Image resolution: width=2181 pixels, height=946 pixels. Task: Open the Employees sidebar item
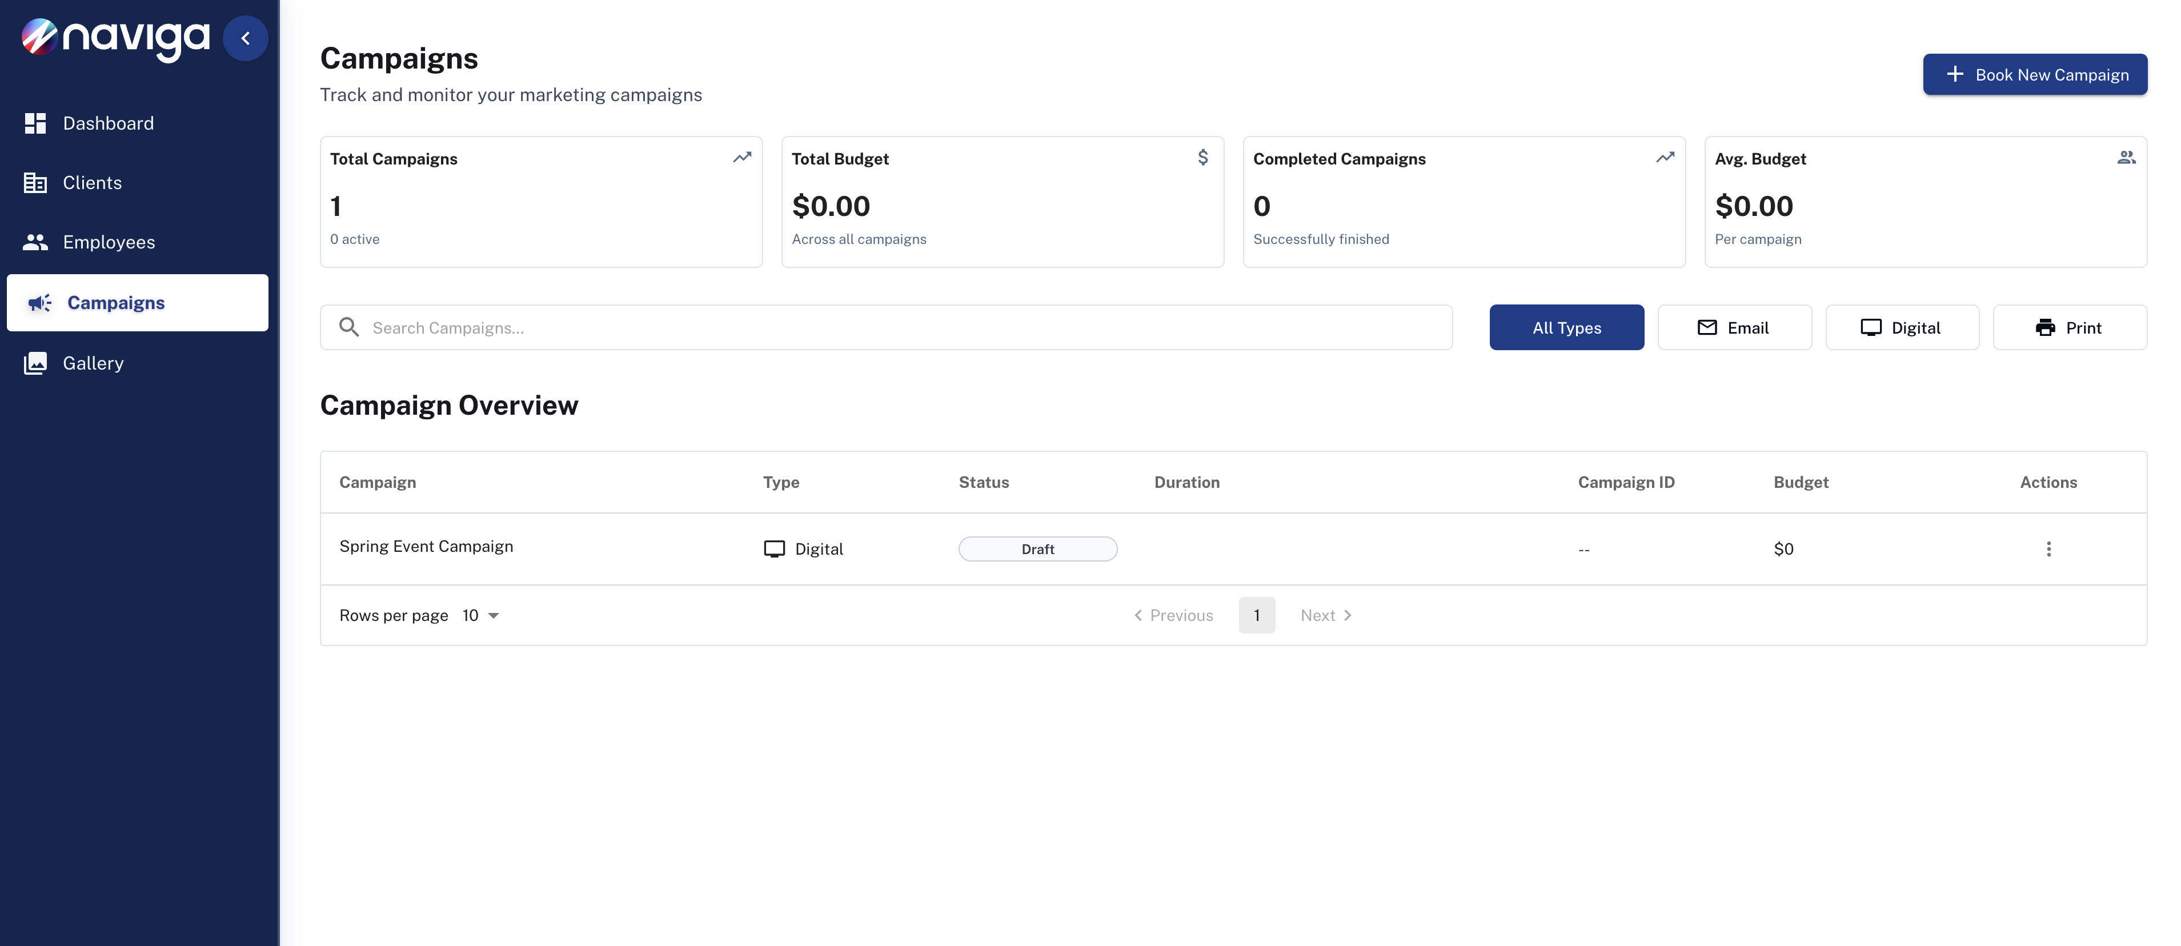click(109, 242)
